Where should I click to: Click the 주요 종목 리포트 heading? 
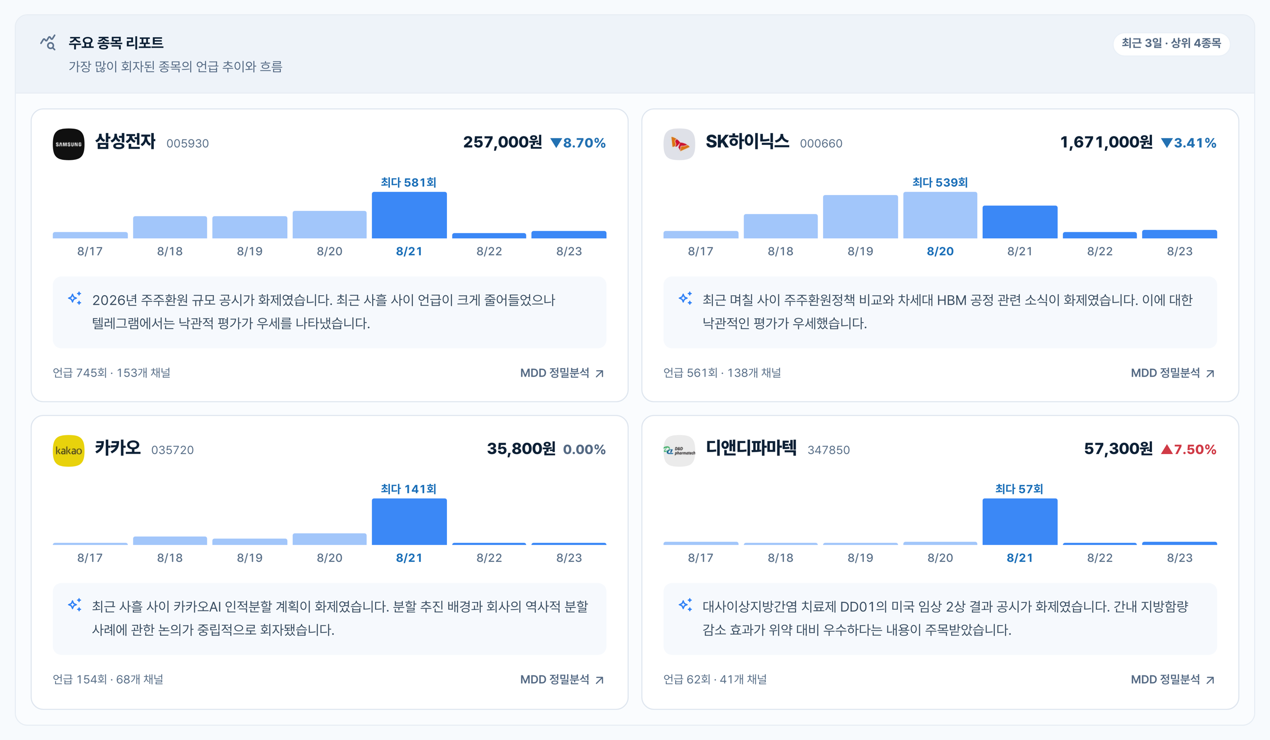tap(116, 42)
